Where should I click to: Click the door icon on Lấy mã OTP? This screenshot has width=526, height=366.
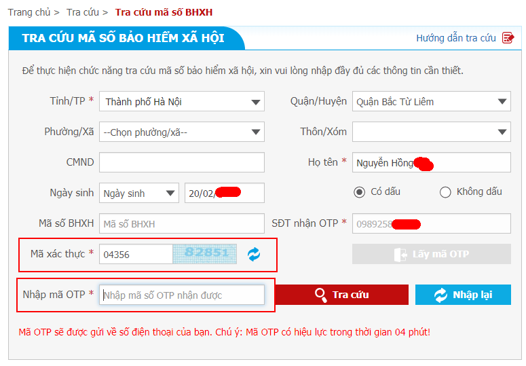(x=400, y=255)
